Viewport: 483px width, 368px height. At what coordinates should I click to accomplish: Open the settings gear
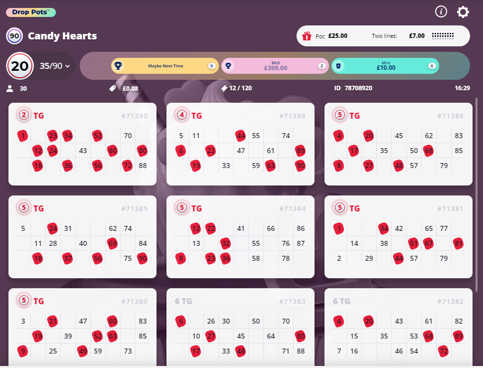point(463,12)
